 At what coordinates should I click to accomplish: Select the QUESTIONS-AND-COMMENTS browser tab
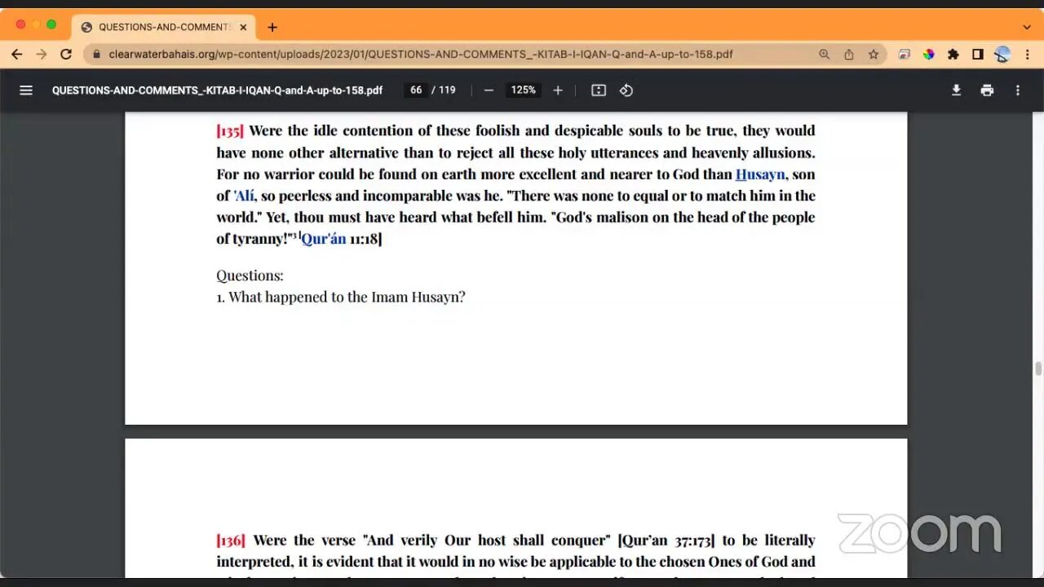pos(163,27)
